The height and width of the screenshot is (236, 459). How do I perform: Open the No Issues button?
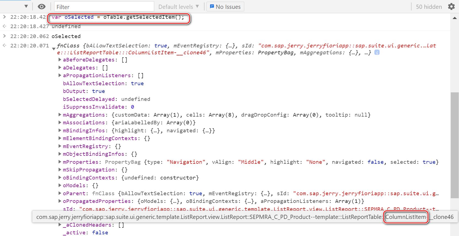(225, 7)
